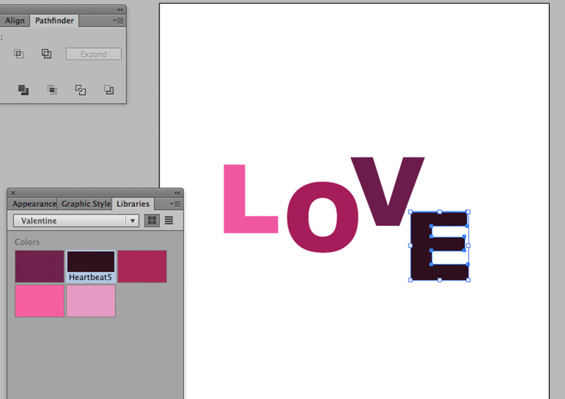The width and height of the screenshot is (565, 399).
Task: Collapse the Pathfinder panel with double arrows
Action: click(120, 9)
